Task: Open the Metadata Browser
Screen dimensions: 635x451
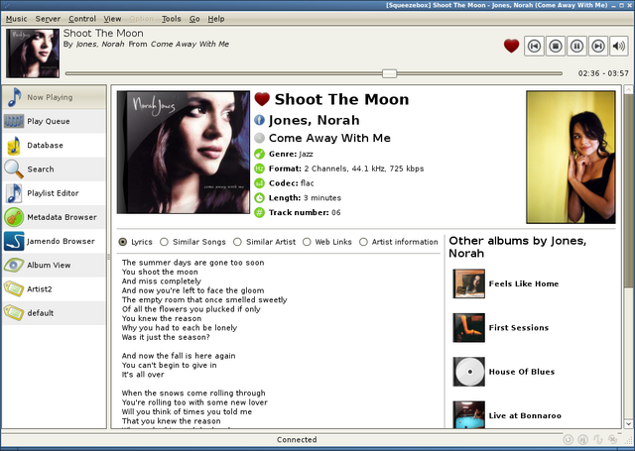Action: point(54,217)
